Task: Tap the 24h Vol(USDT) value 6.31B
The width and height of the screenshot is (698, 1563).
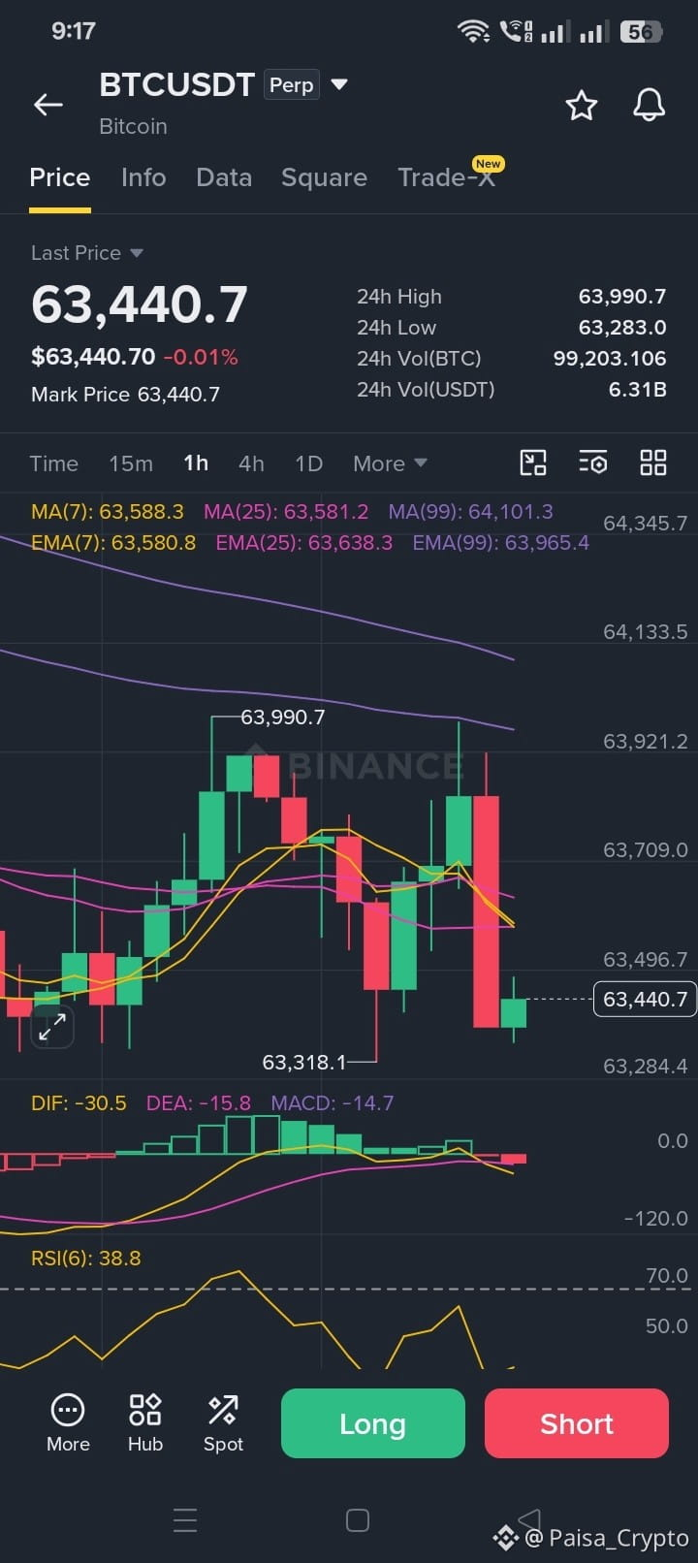Action: tap(638, 390)
